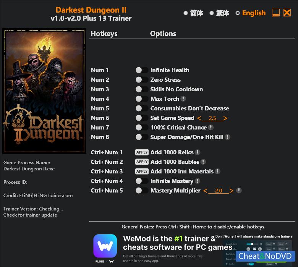Select Simplified Chinese language option
The height and width of the screenshot is (267, 298).
pyautogui.click(x=193, y=13)
